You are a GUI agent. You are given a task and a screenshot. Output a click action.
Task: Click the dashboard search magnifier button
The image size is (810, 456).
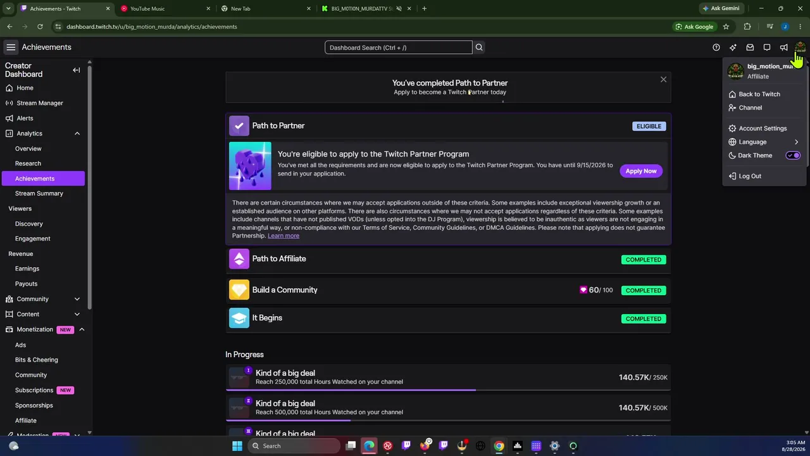(x=479, y=47)
